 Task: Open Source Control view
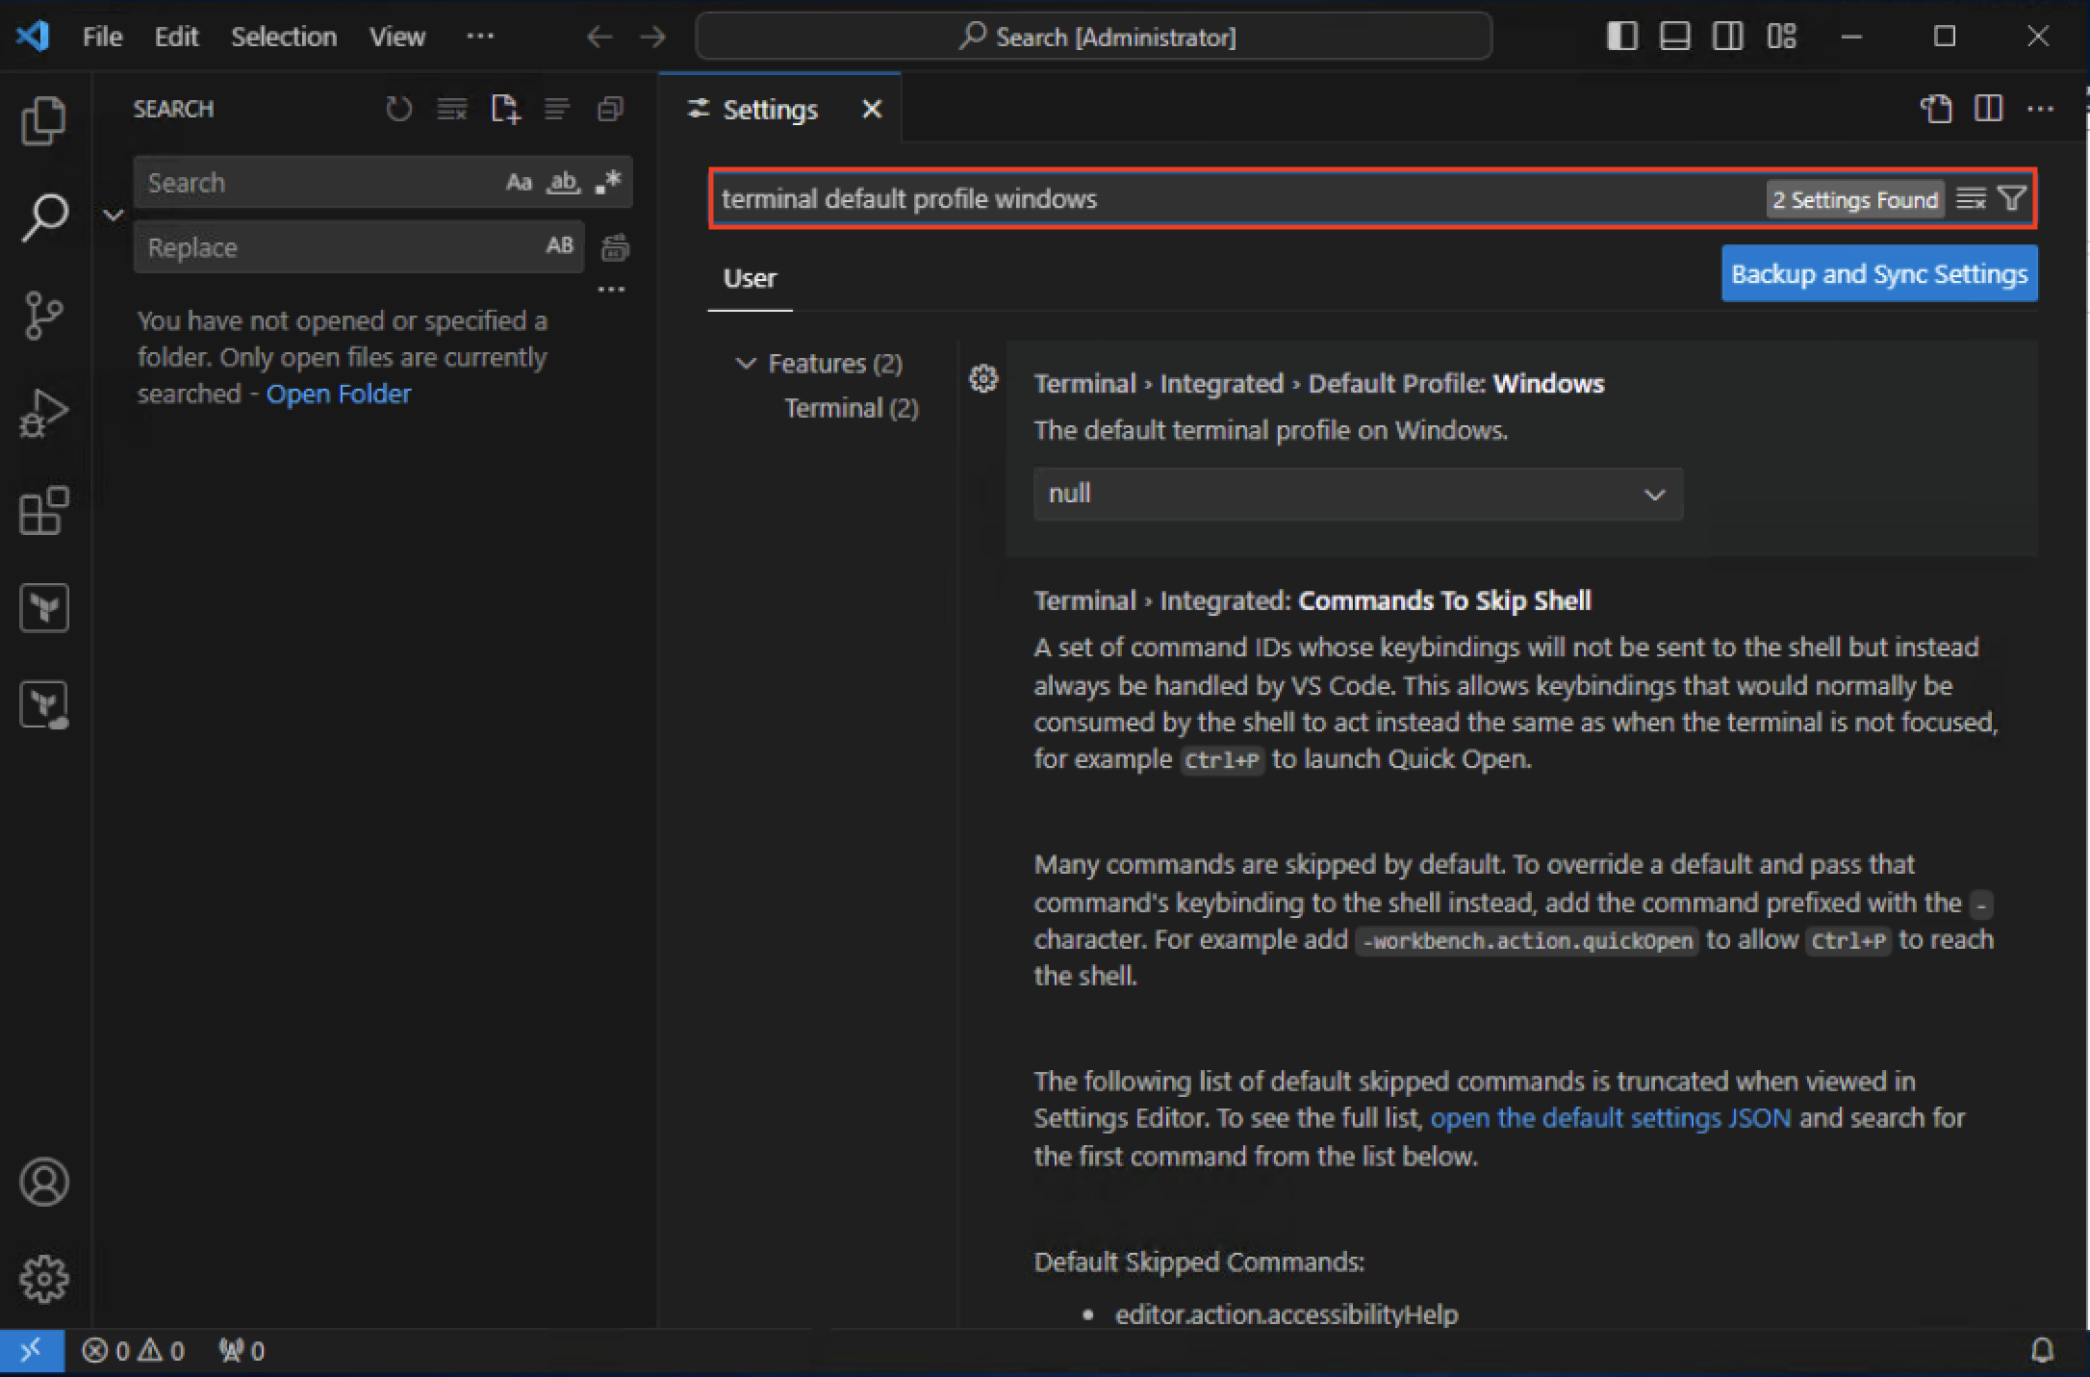click(43, 316)
